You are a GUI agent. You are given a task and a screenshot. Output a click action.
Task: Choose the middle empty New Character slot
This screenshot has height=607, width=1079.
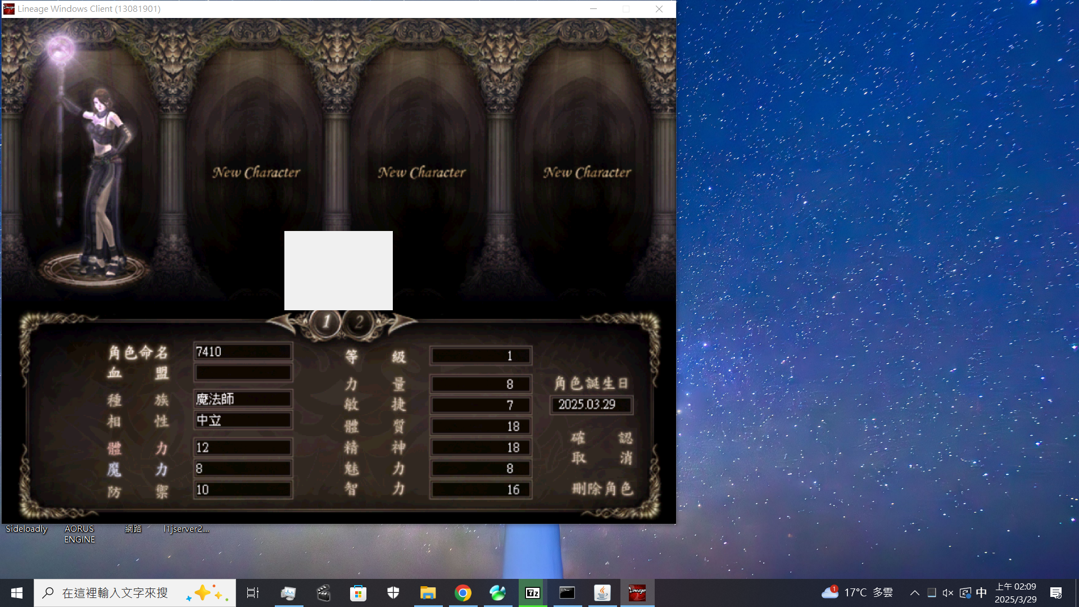[x=421, y=173]
